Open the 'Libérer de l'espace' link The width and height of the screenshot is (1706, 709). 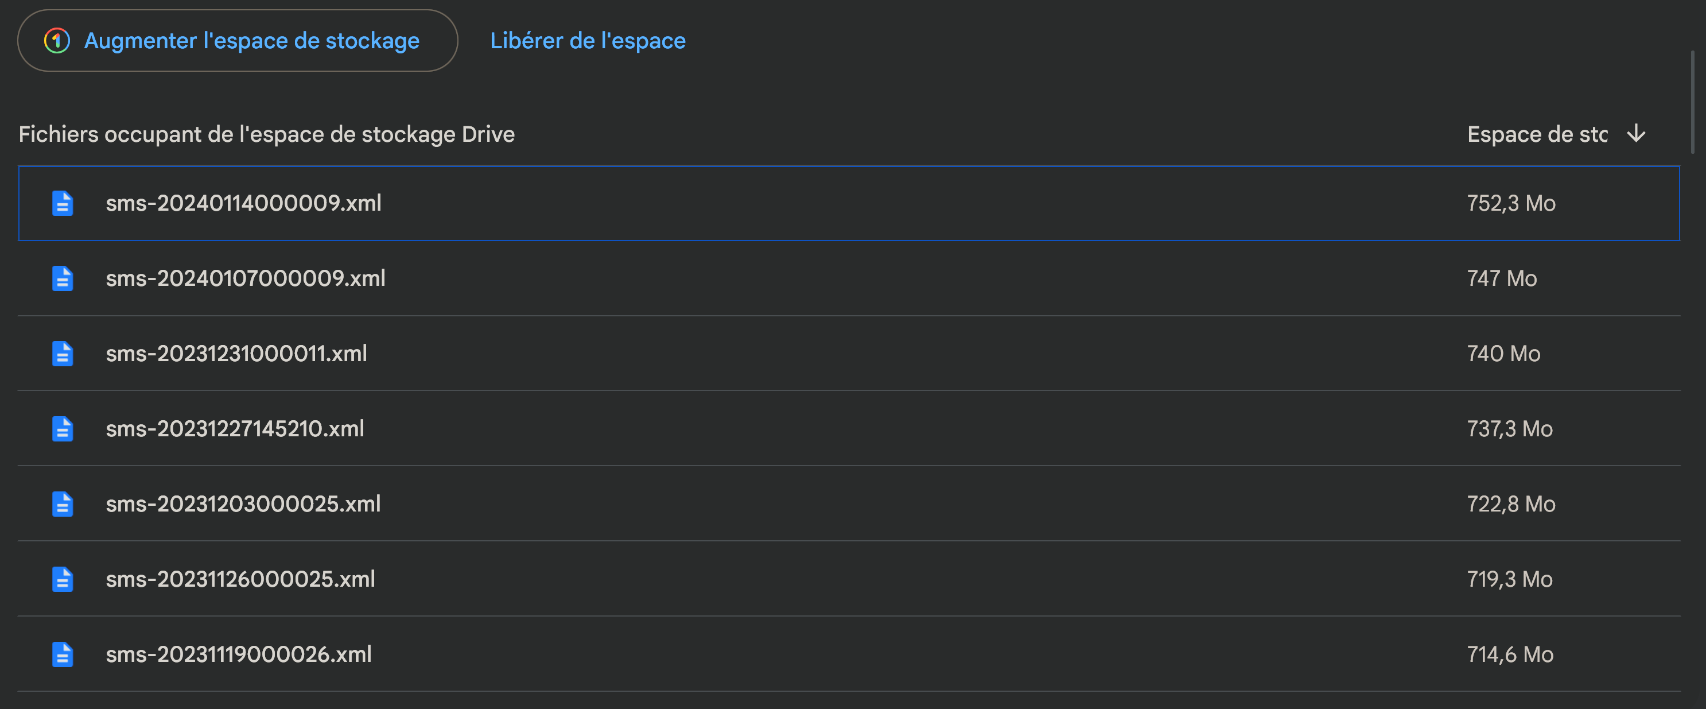tap(588, 40)
